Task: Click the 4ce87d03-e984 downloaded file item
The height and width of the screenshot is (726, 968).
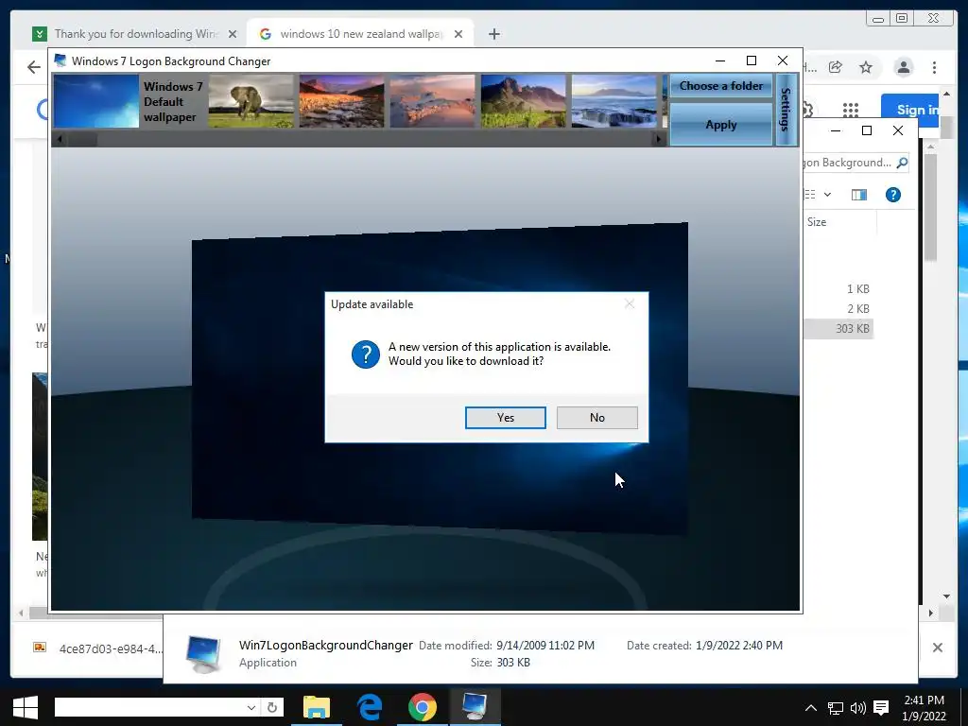Action: coord(98,648)
